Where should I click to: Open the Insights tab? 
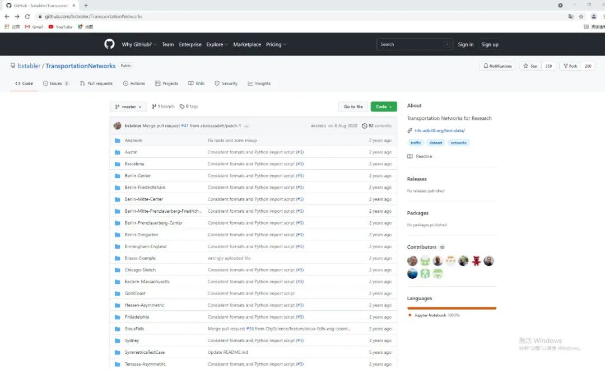[259, 83]
